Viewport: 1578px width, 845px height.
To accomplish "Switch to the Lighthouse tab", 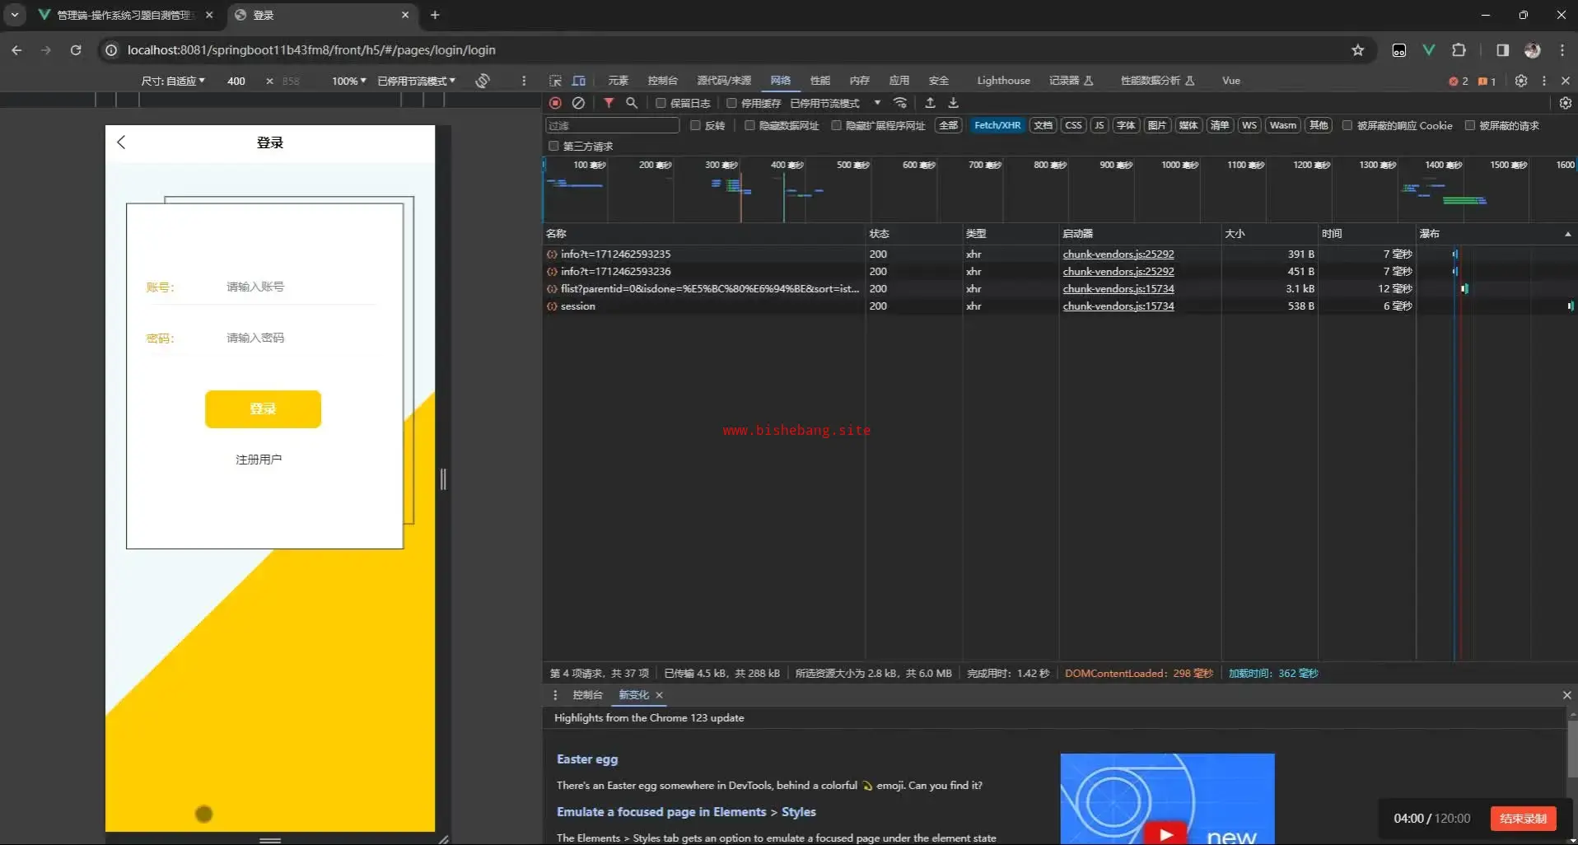I will pyautogui.click(x=1002, y=81).
